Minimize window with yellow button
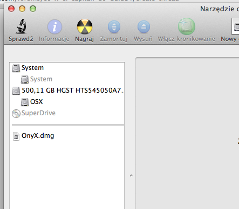Viewport: 239px width, 209px height. click(22, 9)
